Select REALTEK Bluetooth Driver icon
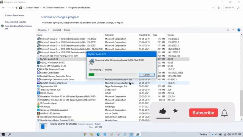The width and height of the screenshot is (243, 137). tap(38, 69)
